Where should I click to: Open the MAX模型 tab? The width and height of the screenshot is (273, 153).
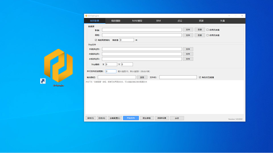pyautogui.click(x=137, y=21)
